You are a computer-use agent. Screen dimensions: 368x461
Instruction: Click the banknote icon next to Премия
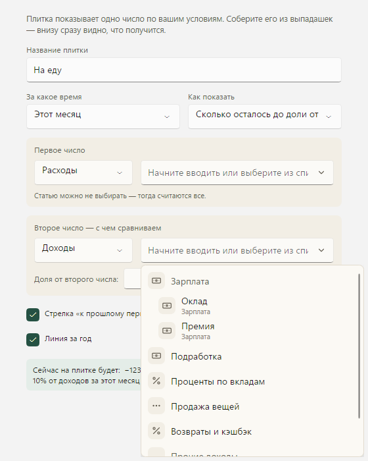pos(167,331)
